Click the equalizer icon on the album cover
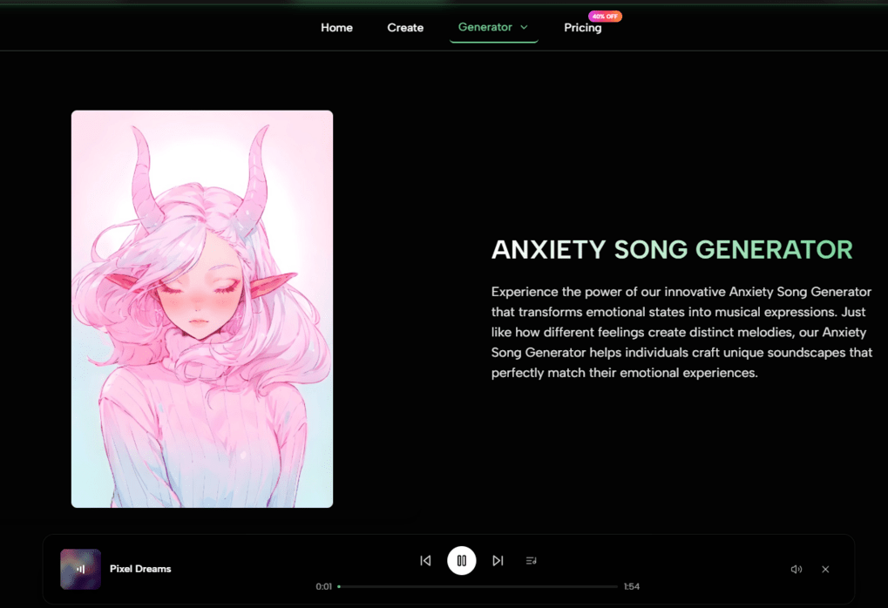The height and width of the screenshot is (608, 888). (78, 568)
